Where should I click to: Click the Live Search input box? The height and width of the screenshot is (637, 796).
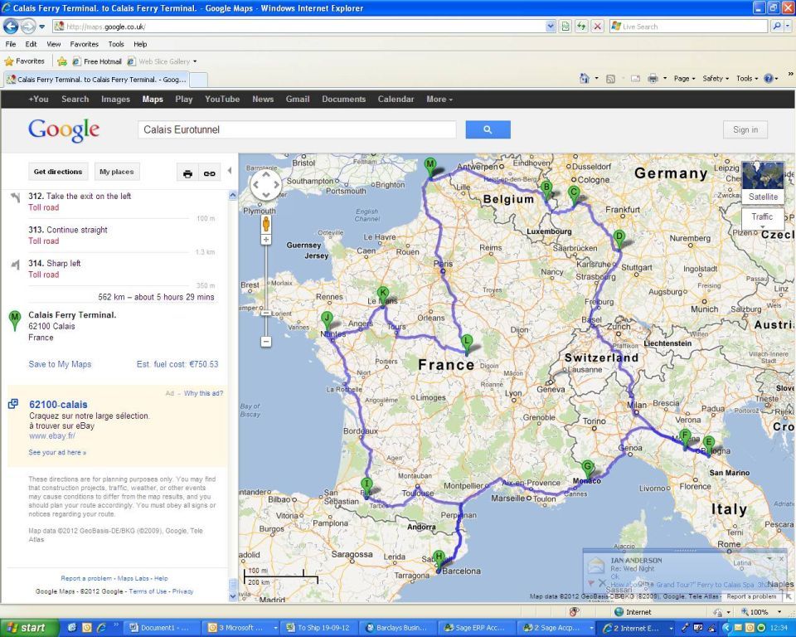688,27
